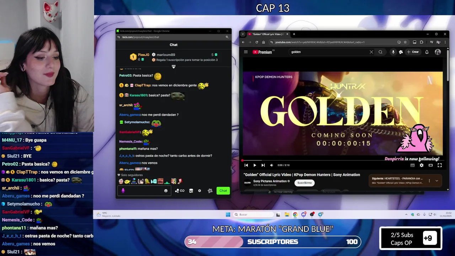This screenshot has width=455, height=256.
Task: Click the channel points bubbles icon
Action: (x=177, y=191)
